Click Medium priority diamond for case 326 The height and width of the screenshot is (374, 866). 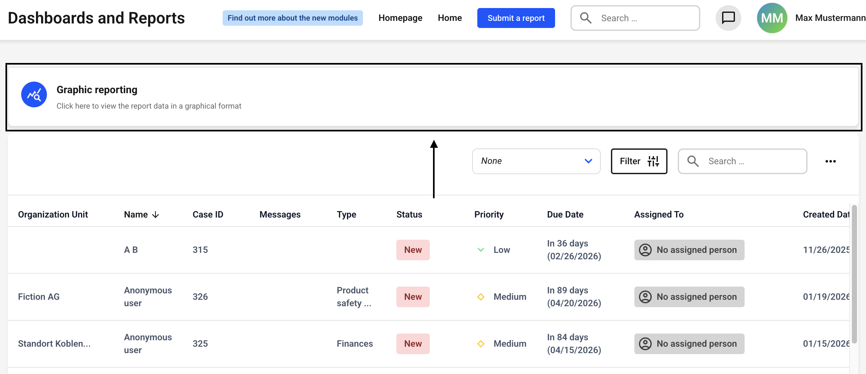click(x=481, y=297)
